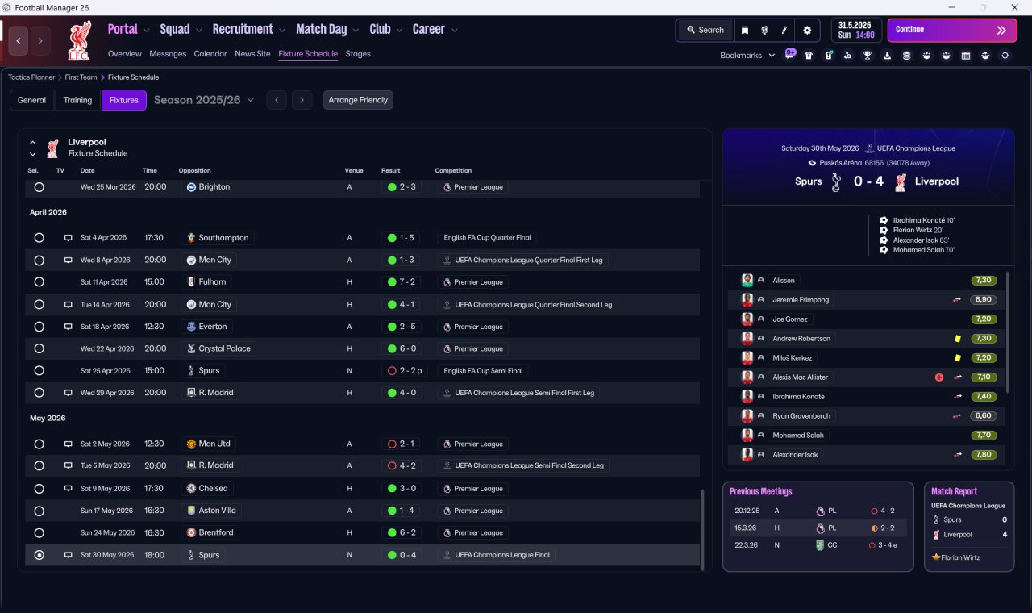Expand the Recruitment menu dropdown

[x=282, y=31]
